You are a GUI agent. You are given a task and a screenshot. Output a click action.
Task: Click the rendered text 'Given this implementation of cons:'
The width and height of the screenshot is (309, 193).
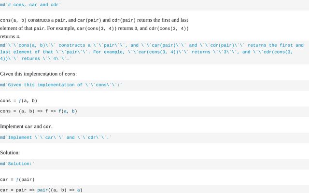tap(38, 74)
